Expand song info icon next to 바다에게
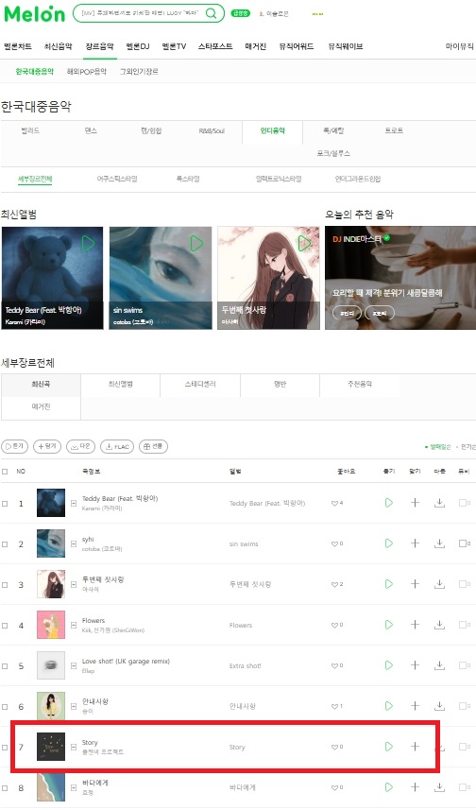The width and height of the screenshot is (476, 810). [74, 787]
